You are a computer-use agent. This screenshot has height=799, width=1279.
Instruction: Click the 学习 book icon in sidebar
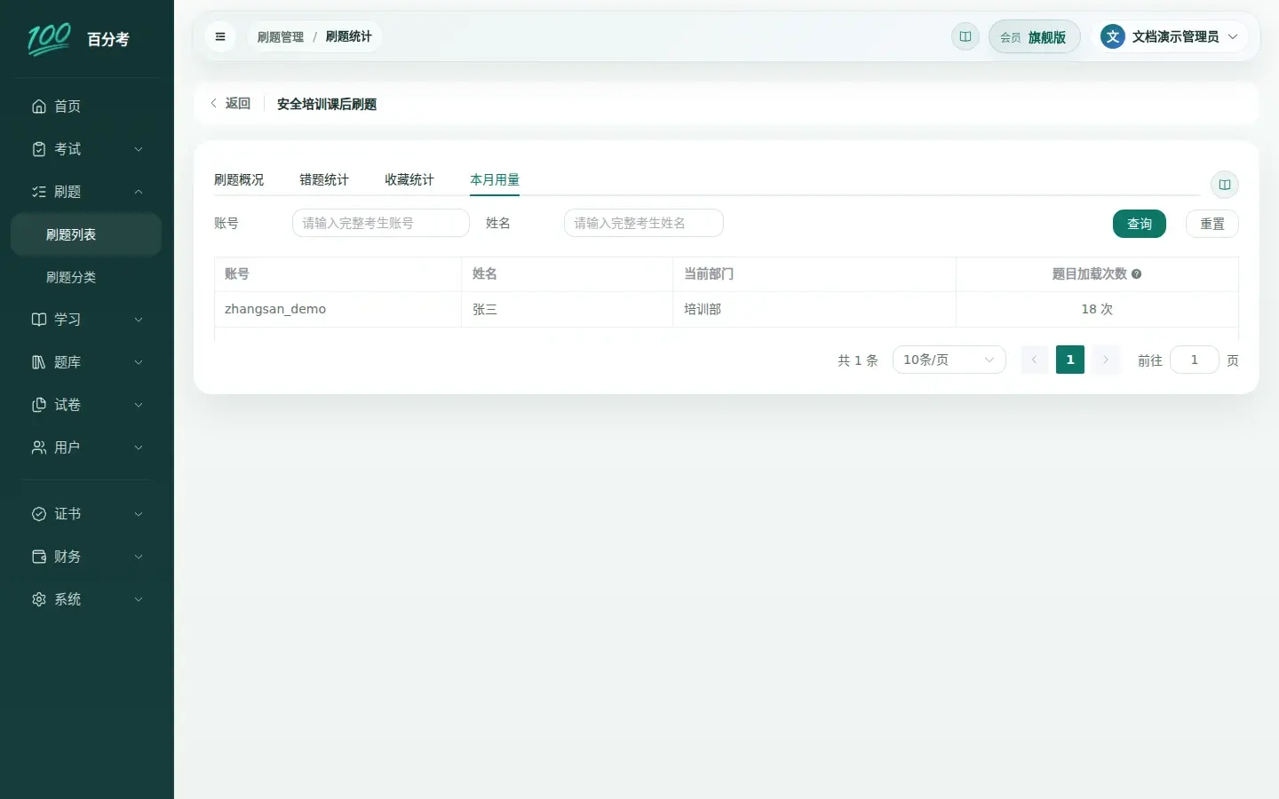[x=39, y=320]
